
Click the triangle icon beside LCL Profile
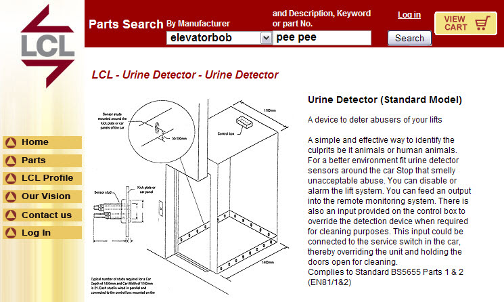11,178
